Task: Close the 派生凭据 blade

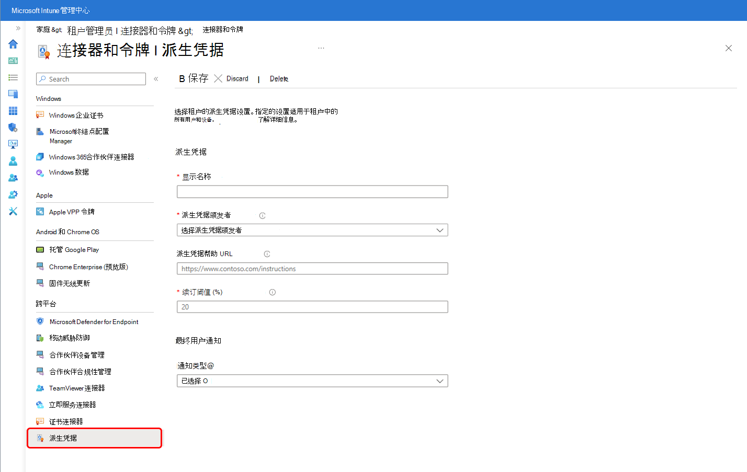Action: tap(729, 48)
